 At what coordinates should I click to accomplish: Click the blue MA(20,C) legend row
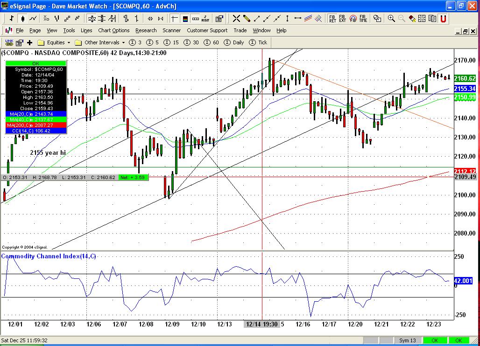coord(36,114)
